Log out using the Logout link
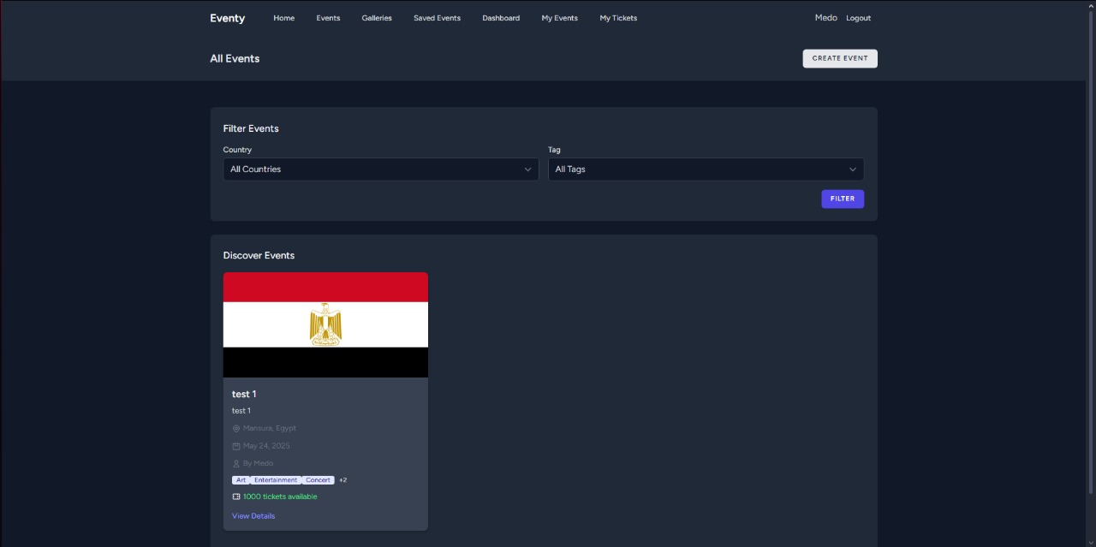The image size is (1096, 547). [858, 18]
